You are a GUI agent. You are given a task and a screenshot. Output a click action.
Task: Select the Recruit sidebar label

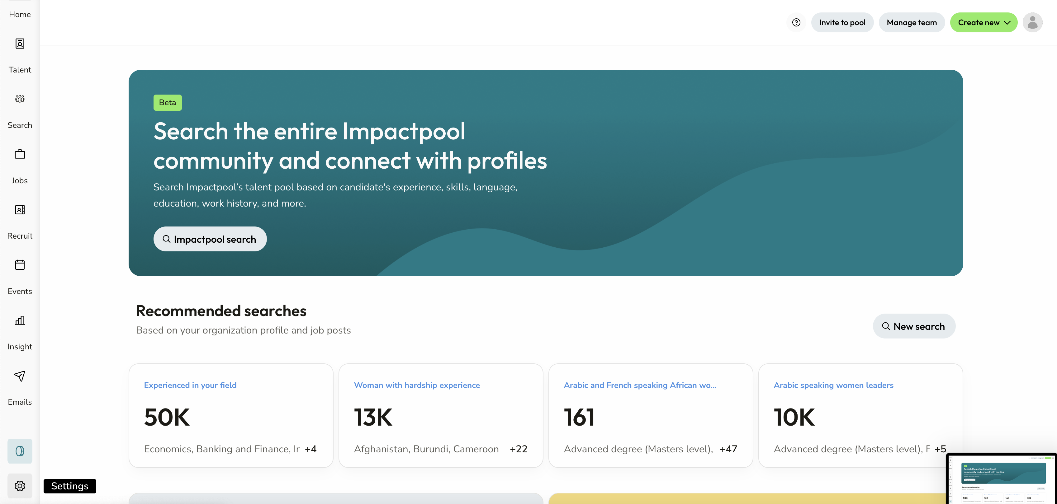point(20,236)
